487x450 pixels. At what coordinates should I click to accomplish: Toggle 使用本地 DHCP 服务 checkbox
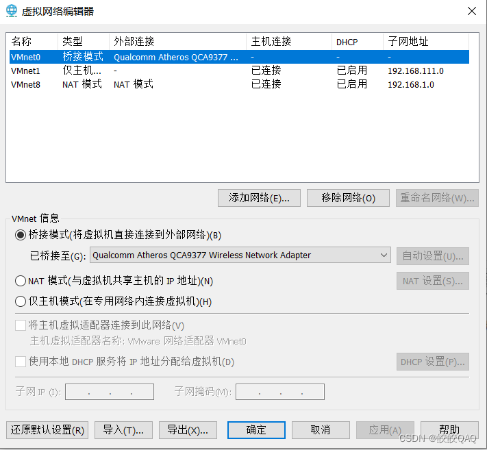coord(21,362)
